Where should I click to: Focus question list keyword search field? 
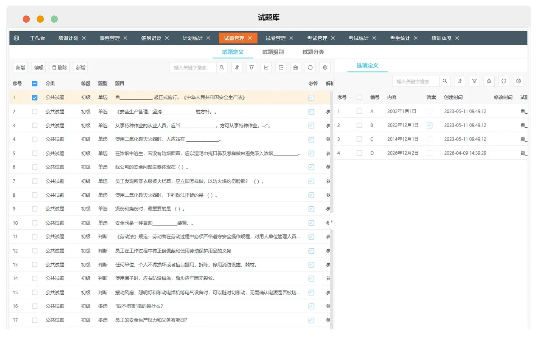[193, 68]
